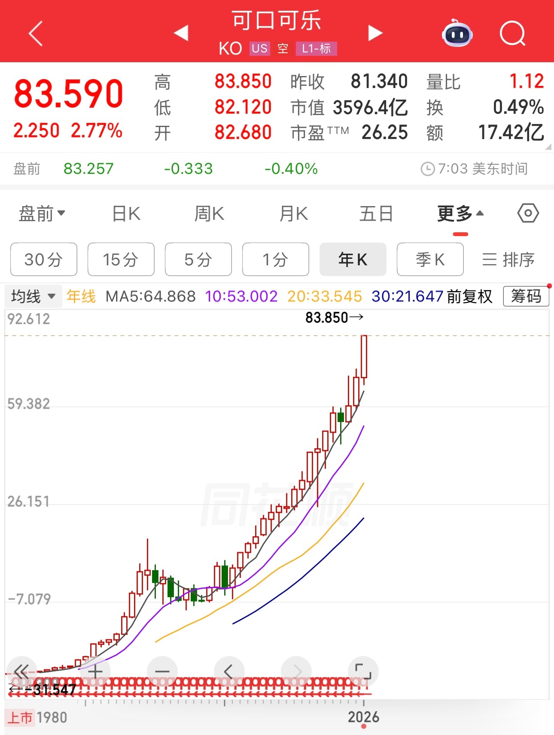The width and height of the screenshot is (554, 735).
Task: Open chart settings hexagon icon
Action: click(528, 213)
